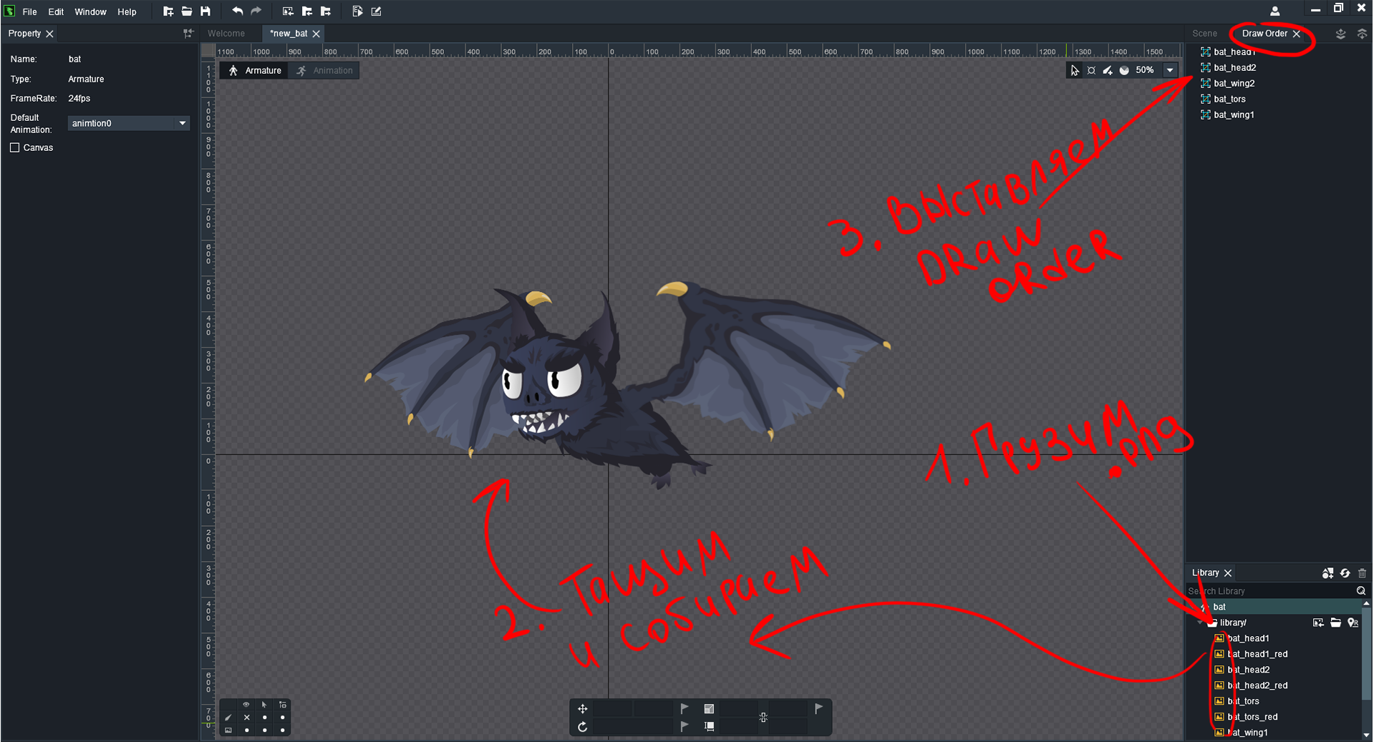Open the zoom percentage dropdown

(x=1170, y=70)
